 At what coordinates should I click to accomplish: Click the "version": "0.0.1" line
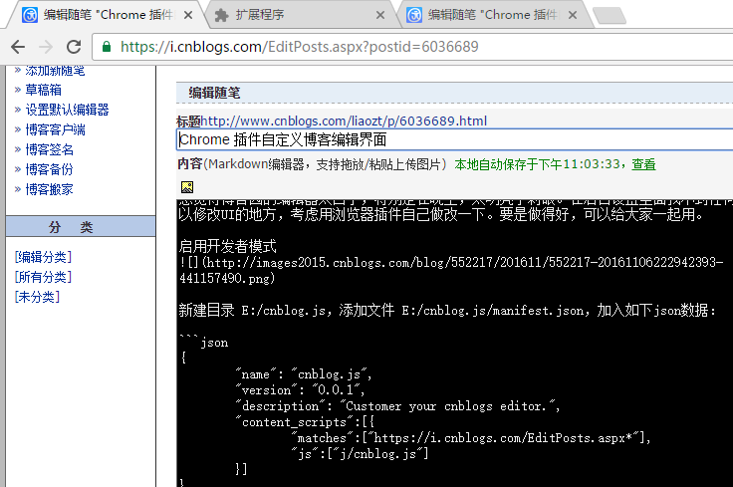[x=302, y=390]
